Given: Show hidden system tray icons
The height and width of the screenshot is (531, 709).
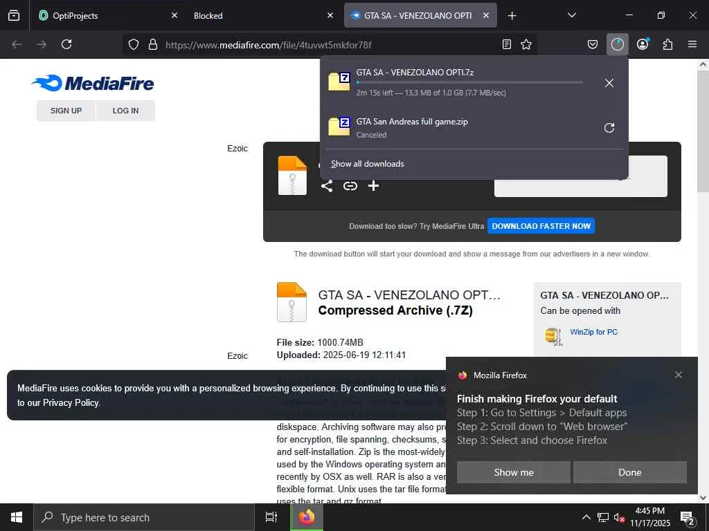Looking at the screenshot, I should pyautogui.click(x=586, y=517).
